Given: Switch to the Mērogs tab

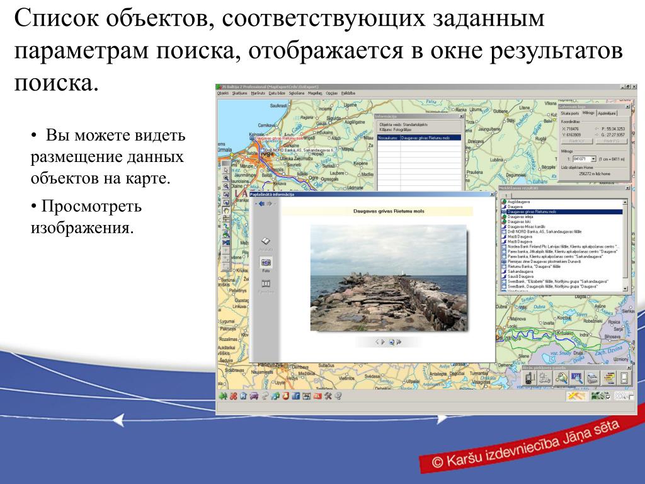Looking at the screenshot, I should 588,113.
